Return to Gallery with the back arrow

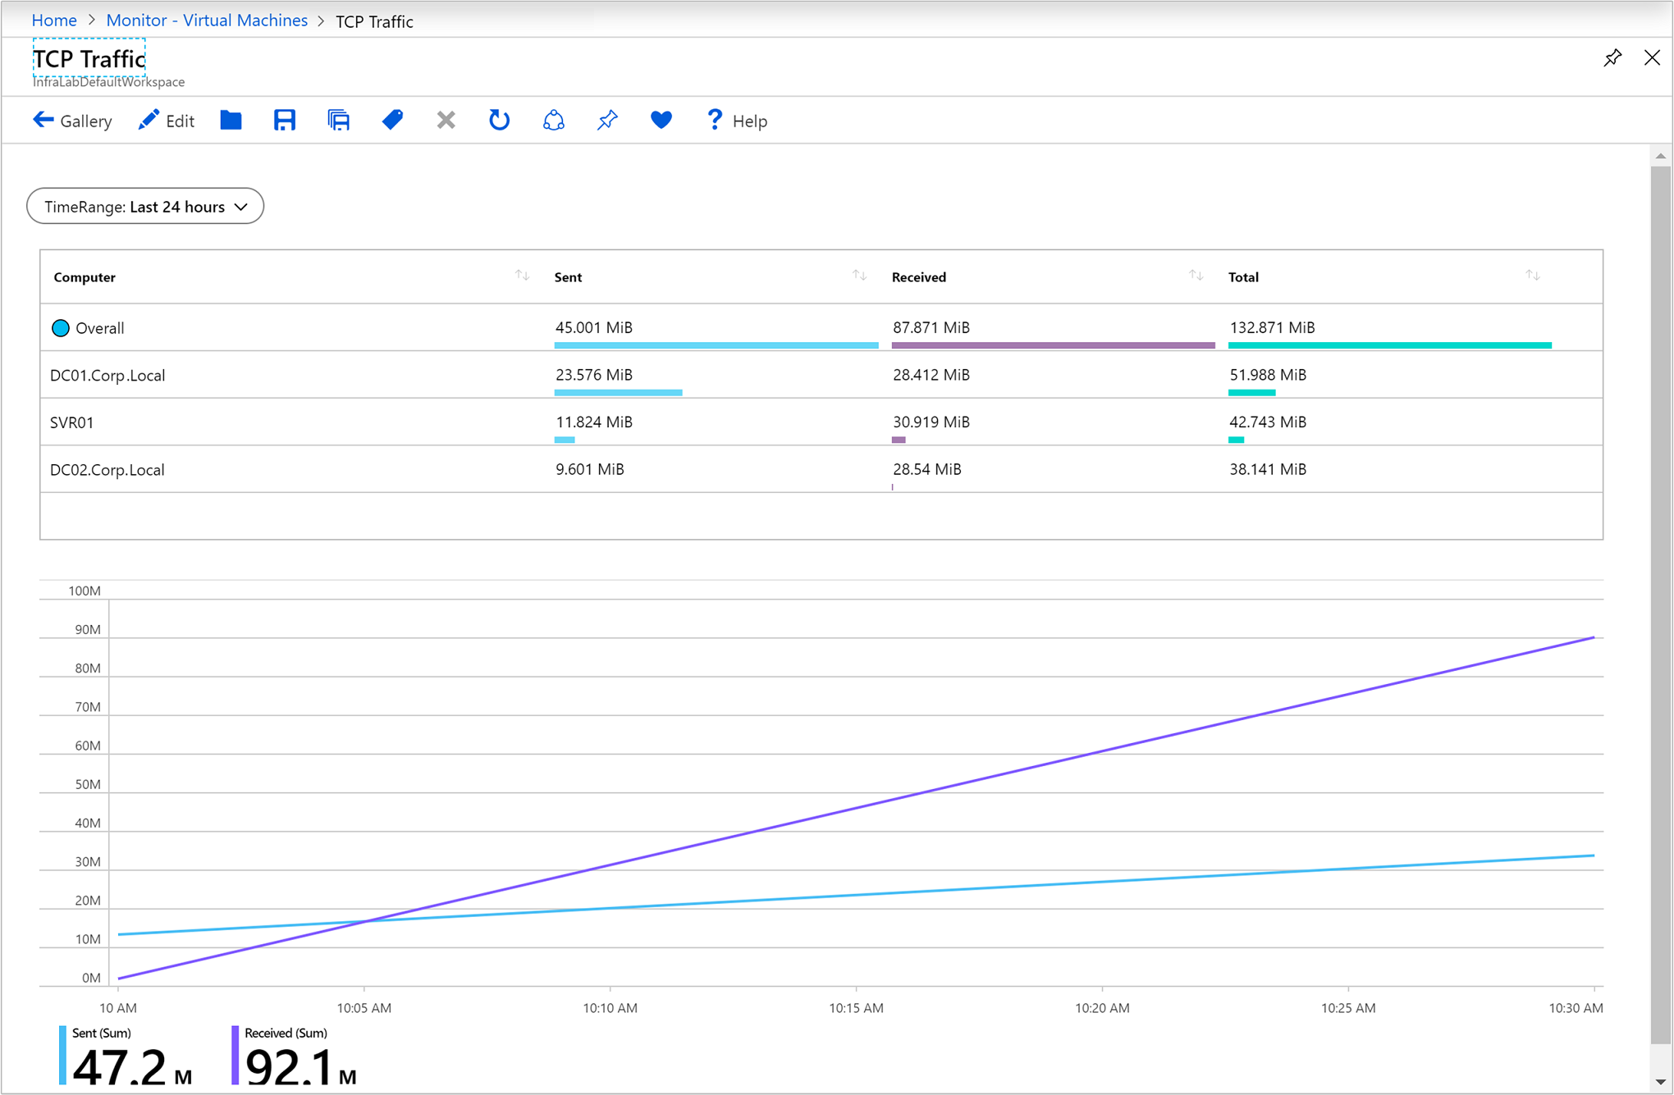click(x=43, y=120)
